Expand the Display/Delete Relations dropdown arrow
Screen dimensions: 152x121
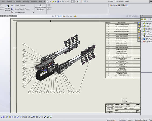point(40,13)
